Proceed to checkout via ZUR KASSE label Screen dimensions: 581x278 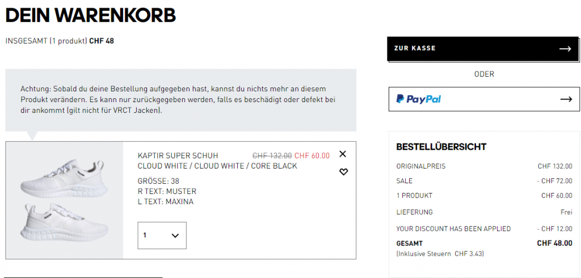415,49
